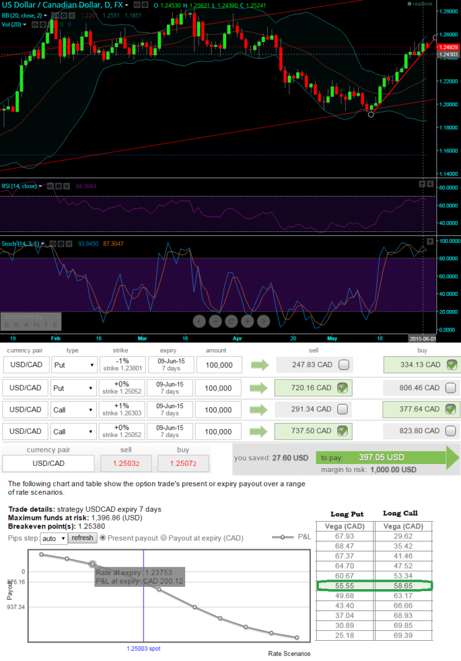461x661 pixels.
Task: Open Vol (20) settings gear
Action: [43, 25]
